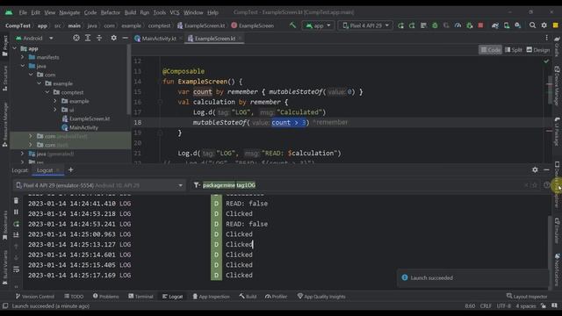The image size is (562, 316).
Task: Open Layout Inspector tool window
Action: click(x=527, y=297)
